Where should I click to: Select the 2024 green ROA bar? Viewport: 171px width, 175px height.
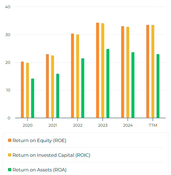[x=133, y=85]
